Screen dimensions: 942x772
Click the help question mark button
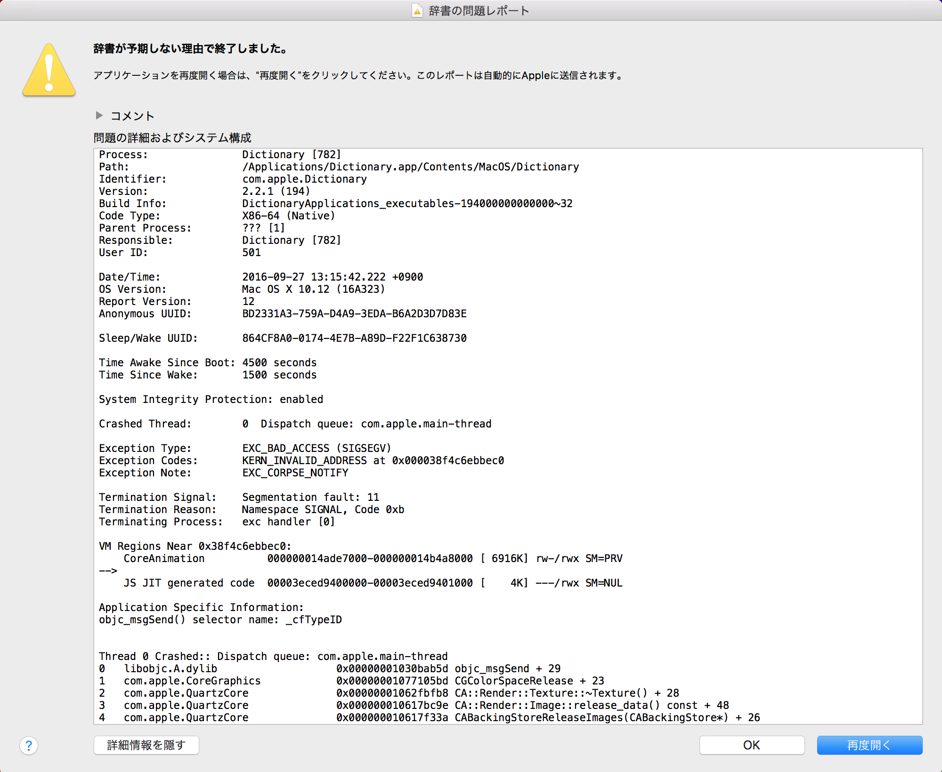[29, 745]
